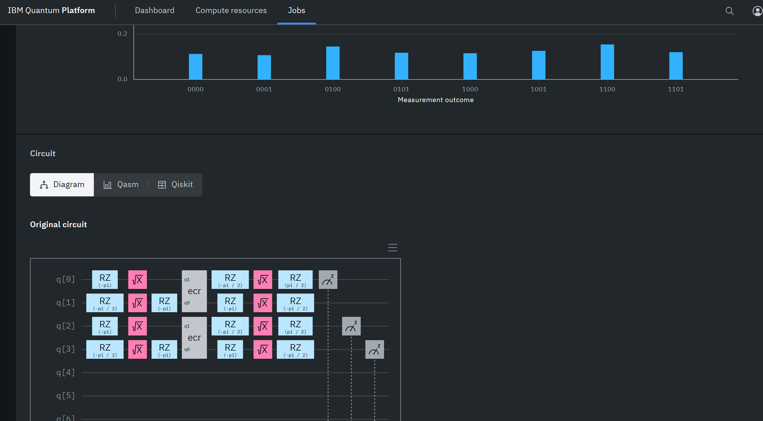The width and height of the screenshot is (763, 421).
Task: Select the second √X gate on q[2]
Action: pos(263,326)
